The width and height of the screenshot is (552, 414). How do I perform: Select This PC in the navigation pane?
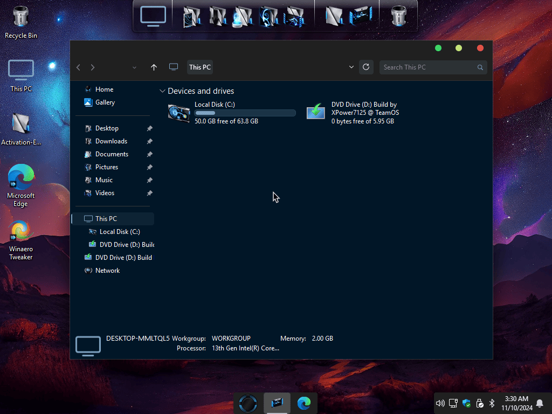[x=113, y=219]
